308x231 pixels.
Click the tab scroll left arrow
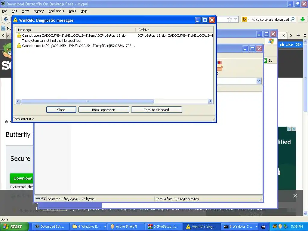pos(3,36)
